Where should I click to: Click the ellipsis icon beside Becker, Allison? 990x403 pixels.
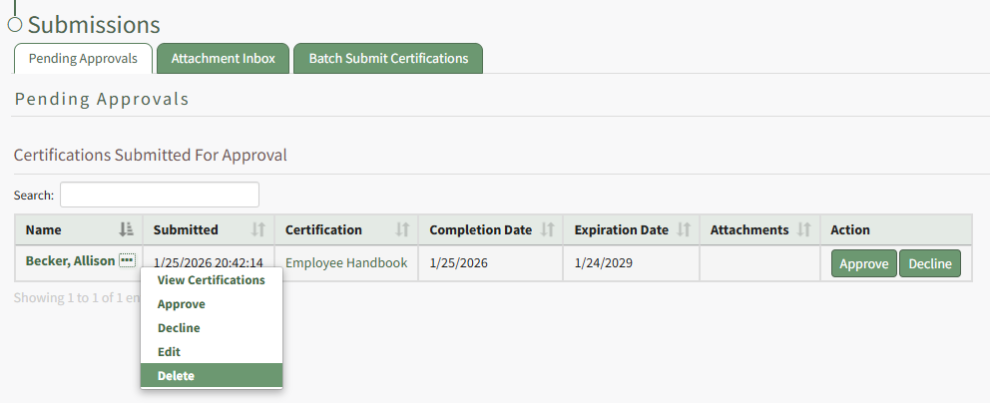(127, 261)
